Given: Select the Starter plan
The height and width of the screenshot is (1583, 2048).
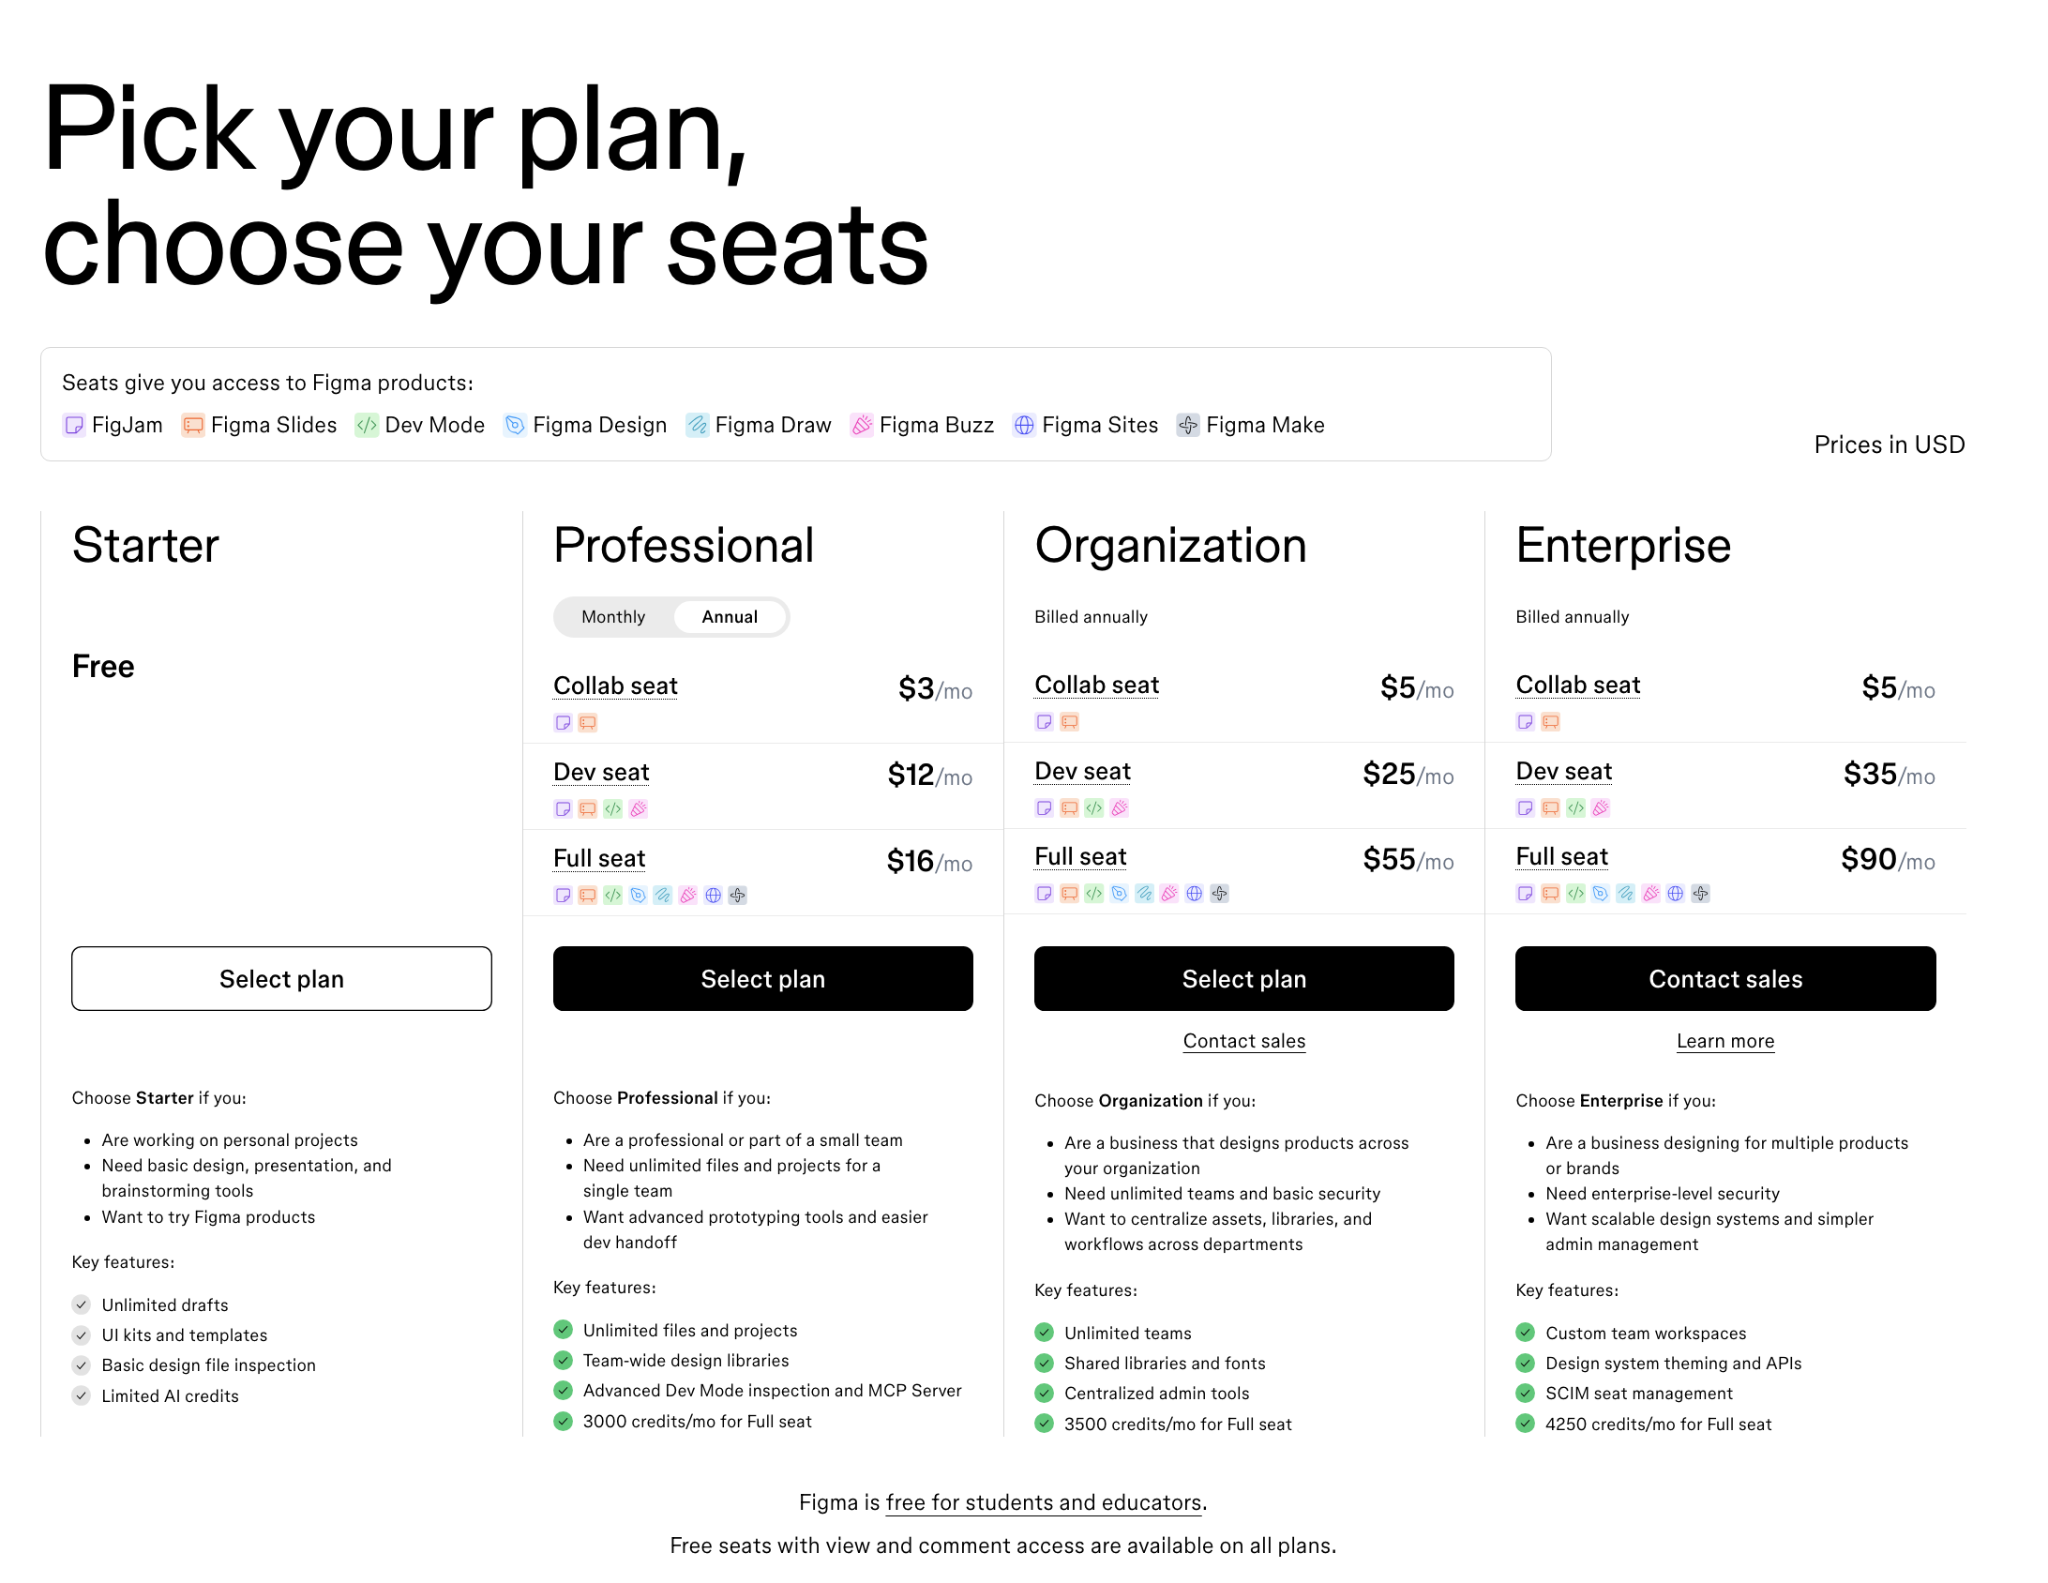Looking at the screenshot, I should tap(281, 979).
